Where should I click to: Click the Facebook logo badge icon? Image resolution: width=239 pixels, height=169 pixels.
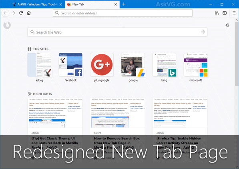[x=78, y=73]
